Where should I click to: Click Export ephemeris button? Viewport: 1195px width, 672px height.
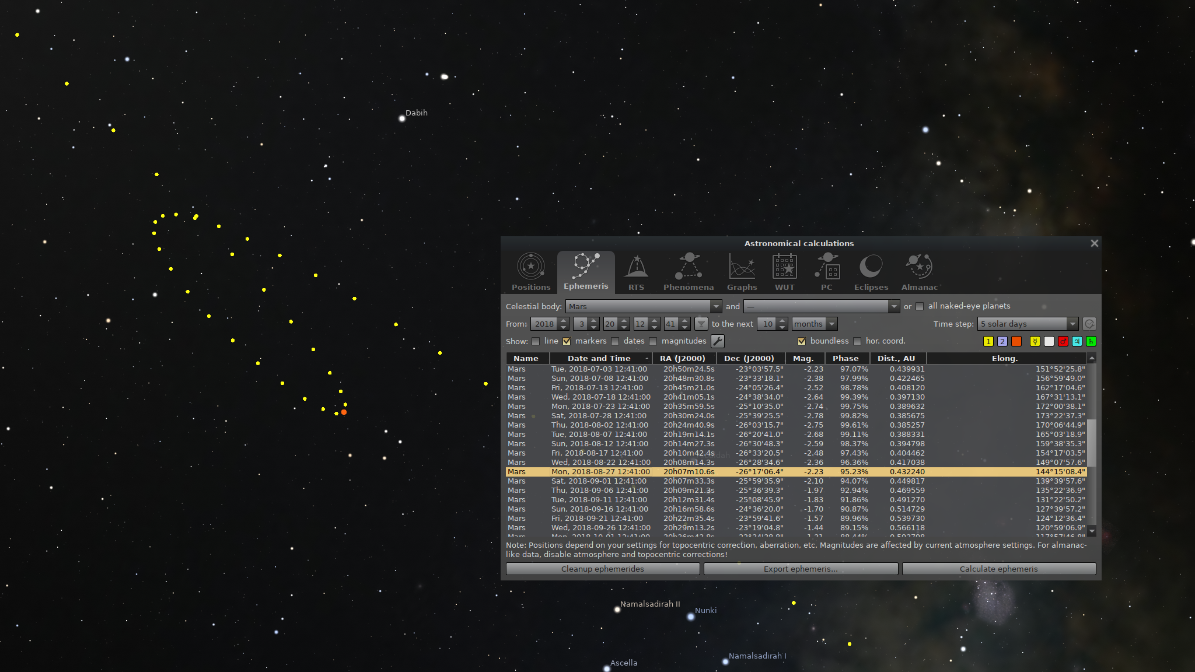[x=801, y=569]
